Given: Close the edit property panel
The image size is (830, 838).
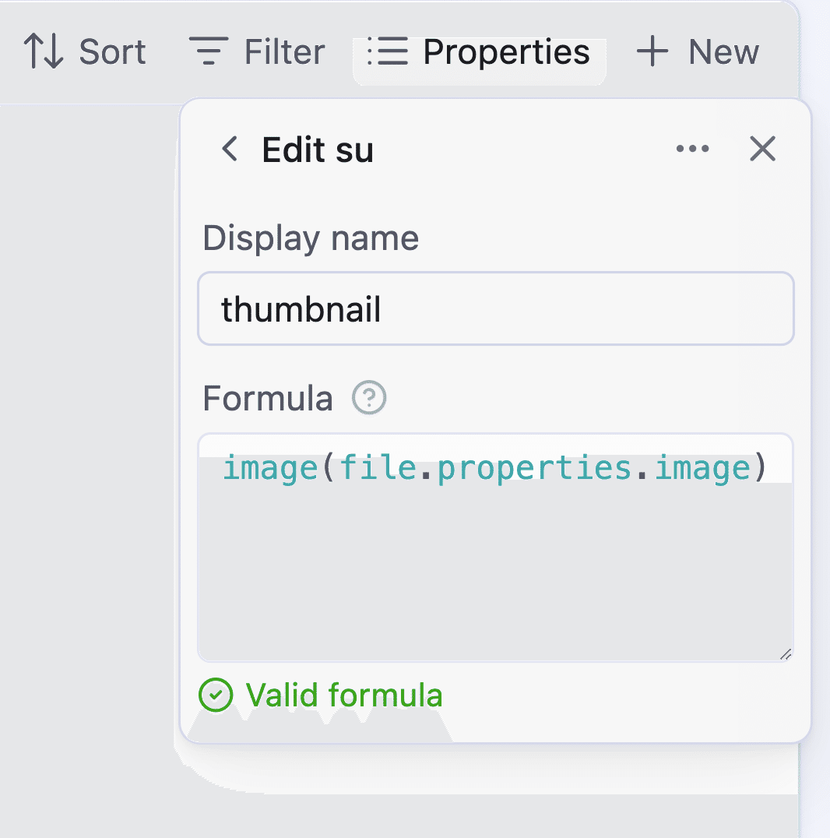Looking at the screenshot, I should [762, 149].
